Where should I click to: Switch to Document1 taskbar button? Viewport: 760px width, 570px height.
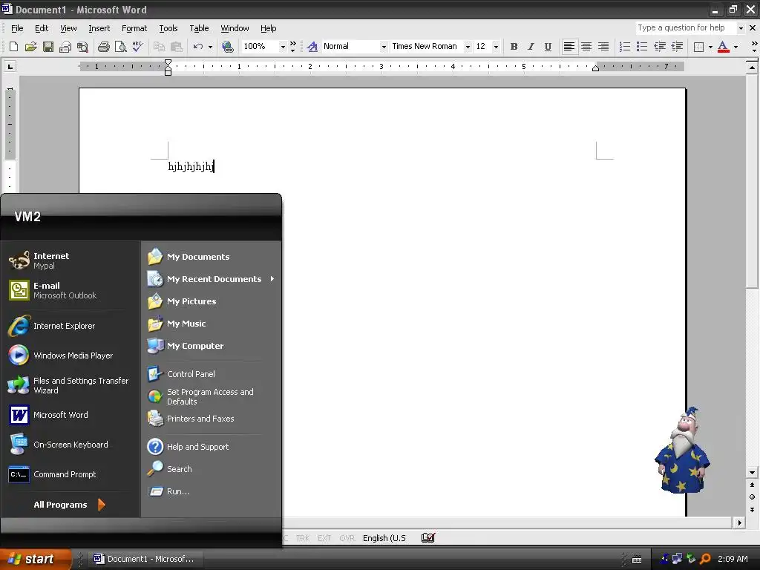click(x=145, y=559)
